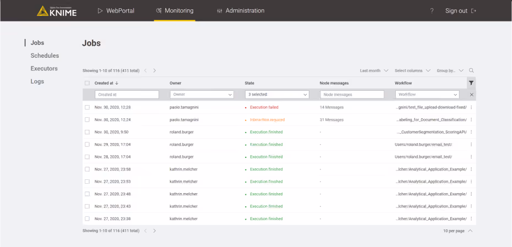This screenshot has width=512, height=247.
Task: Click the Owner column header
Action: coord(176,83)
